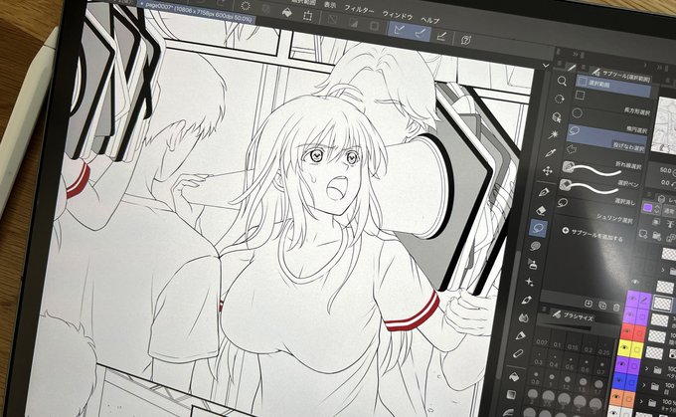This screenshot has width=676, height=417.
Task: Open the ヘルプ menu
Action: tap(429, 20)
